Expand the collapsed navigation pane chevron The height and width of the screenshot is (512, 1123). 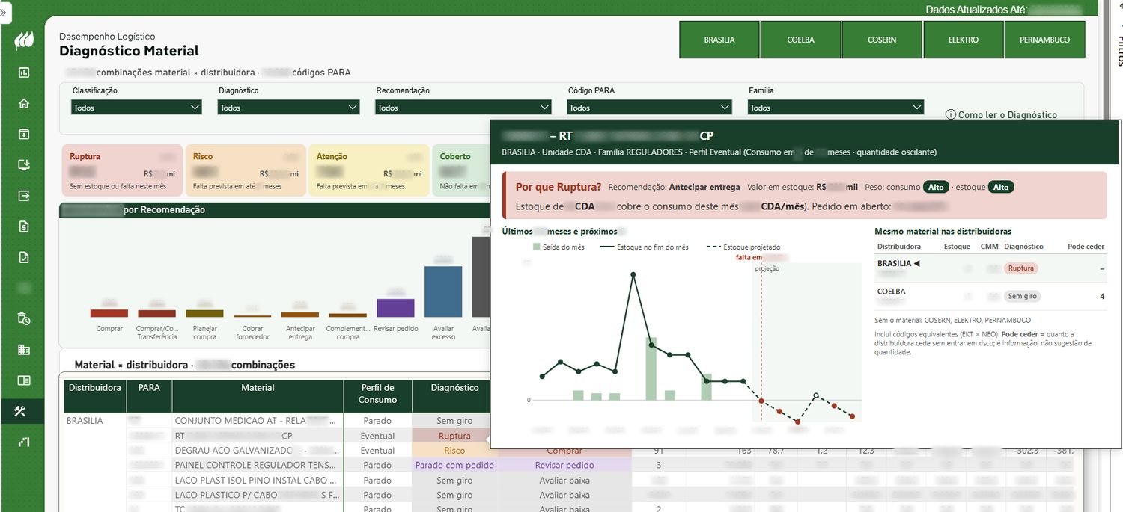click(4, 12)
